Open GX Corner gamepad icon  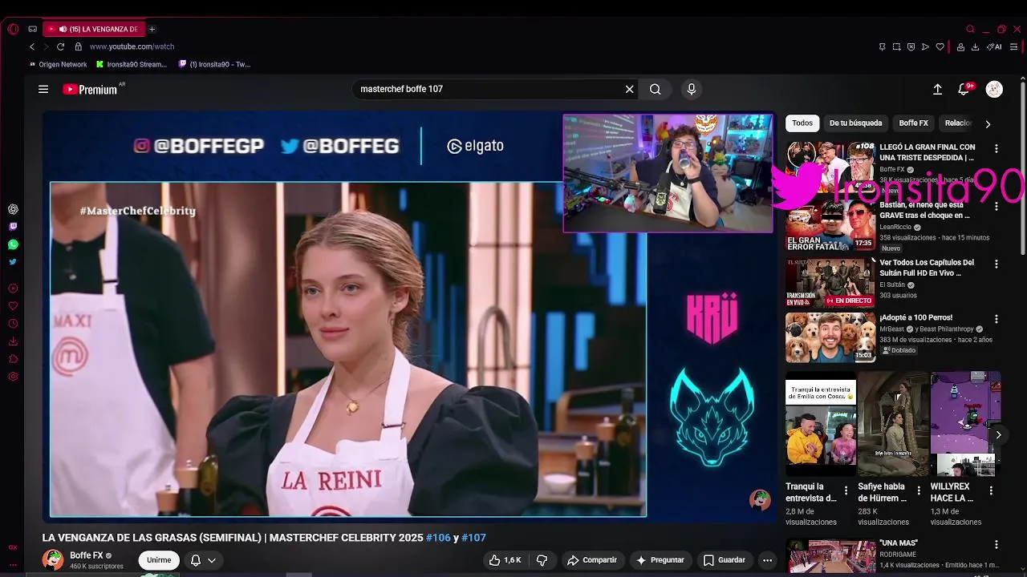(x=32, y=29)
